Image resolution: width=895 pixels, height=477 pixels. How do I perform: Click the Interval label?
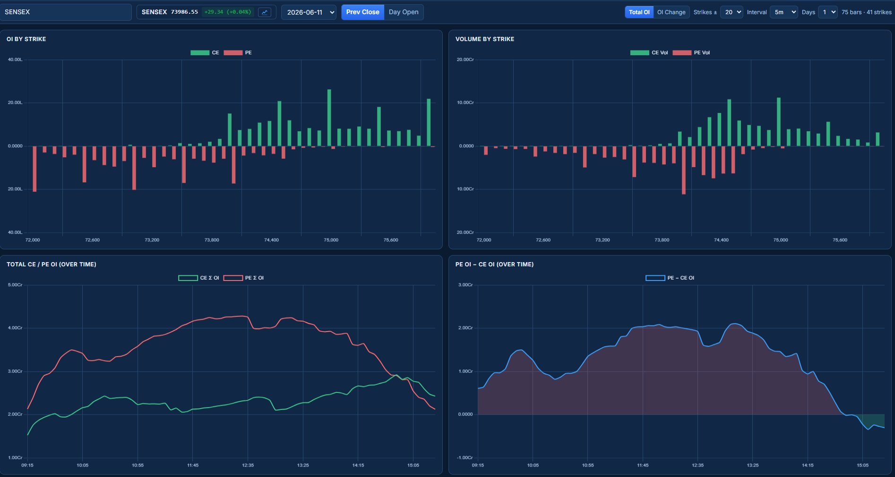point(757,12)
